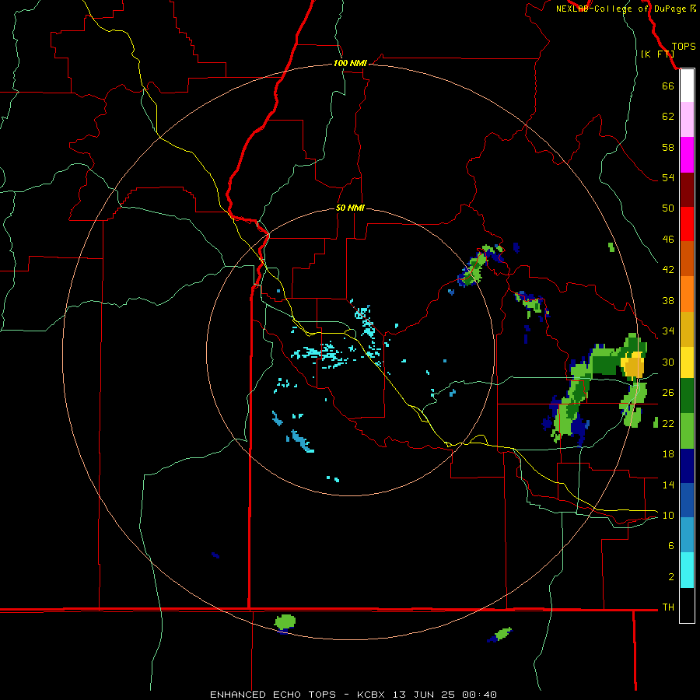Image resolution: width=700 pixels, height=700 pixels.
Task: Click the legend value '62'
Action: point(668,117)
